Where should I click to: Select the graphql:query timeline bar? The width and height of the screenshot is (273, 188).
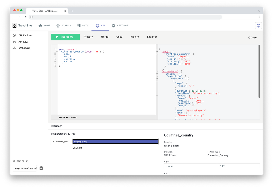point(115,141)
